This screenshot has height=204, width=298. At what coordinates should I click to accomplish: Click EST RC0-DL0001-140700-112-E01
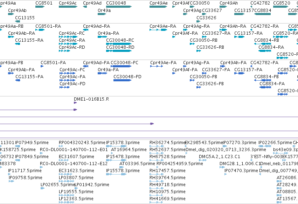pyautogui.click(x=74, y=150)
